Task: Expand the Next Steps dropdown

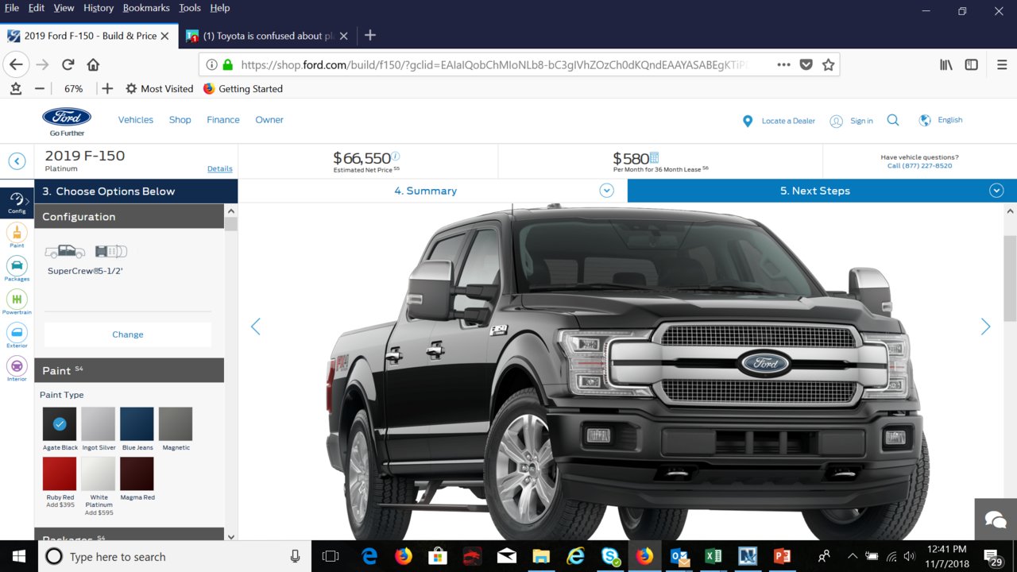Action: coord(996,191)
